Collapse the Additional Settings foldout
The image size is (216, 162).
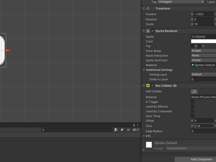click(144, 70)
